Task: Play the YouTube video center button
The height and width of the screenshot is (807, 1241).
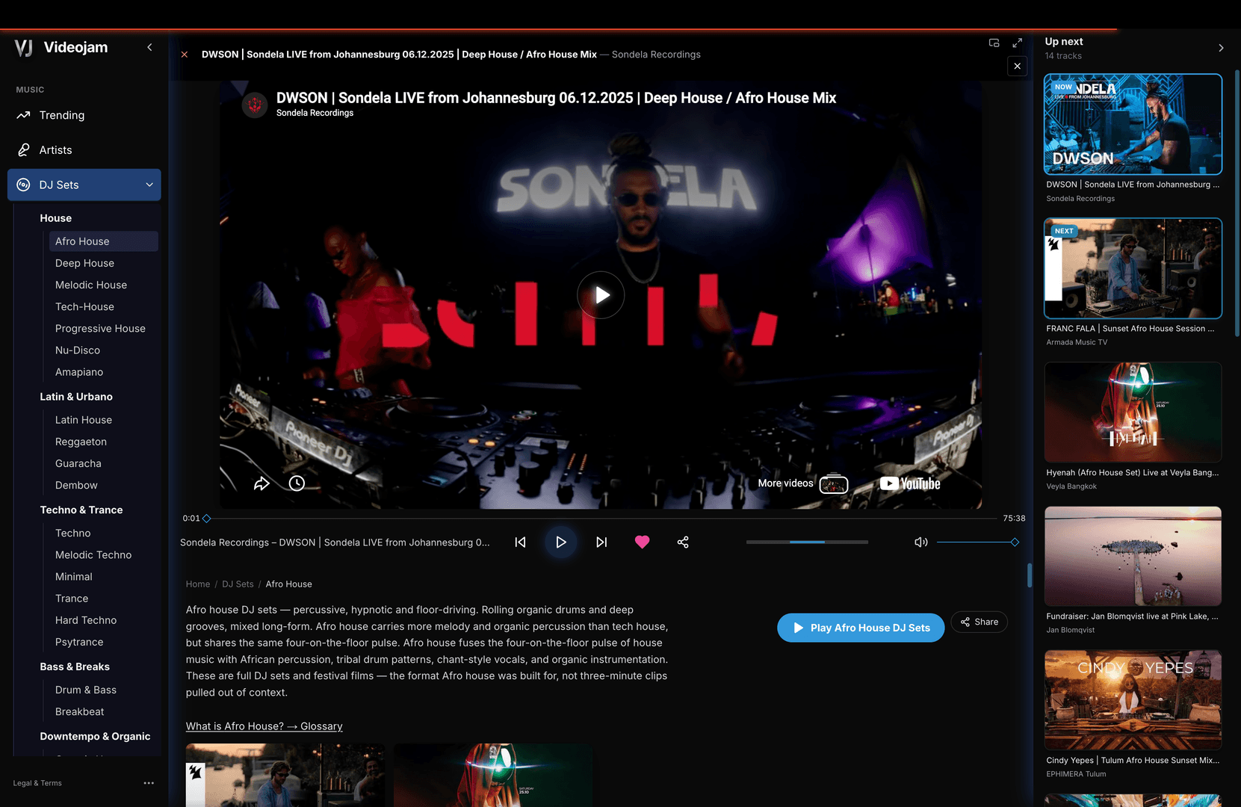Action: click(601, 295)
